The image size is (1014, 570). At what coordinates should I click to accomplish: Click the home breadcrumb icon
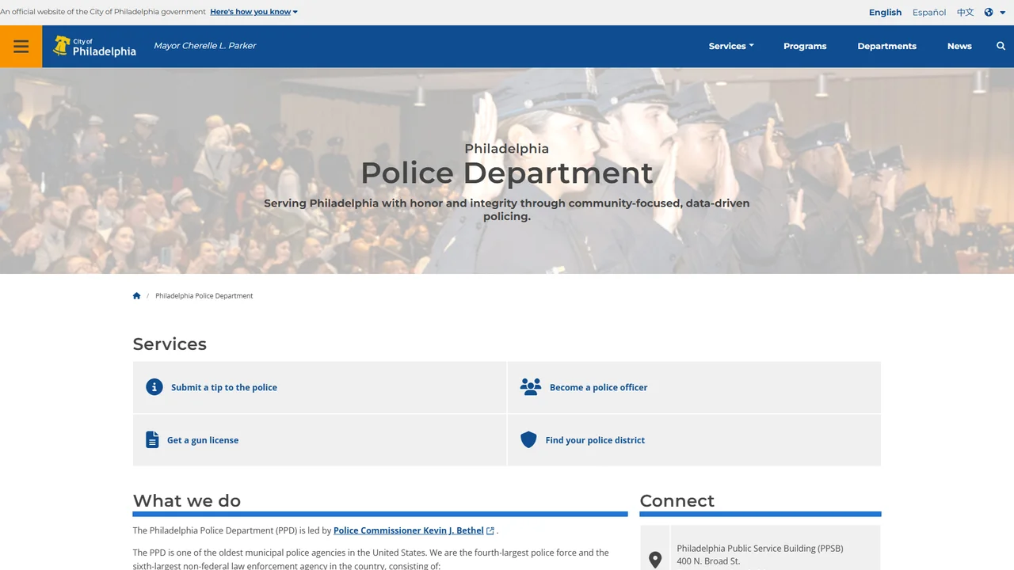136,296
